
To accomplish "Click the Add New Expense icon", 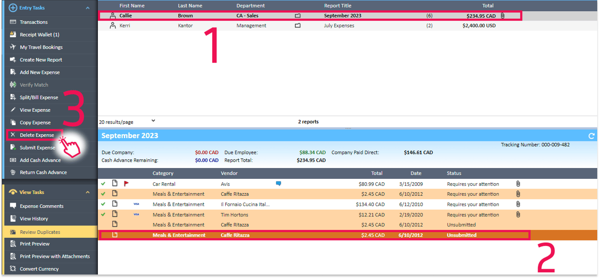I will click(x=13, y=72).
